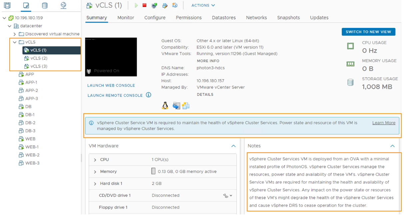Viewport: 404px width, 215px height.
Task: Click the info icon beside Launch Remote Console
Action: click(x=149, y=95)
